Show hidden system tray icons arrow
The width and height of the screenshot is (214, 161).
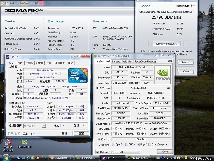coord(171,158)
